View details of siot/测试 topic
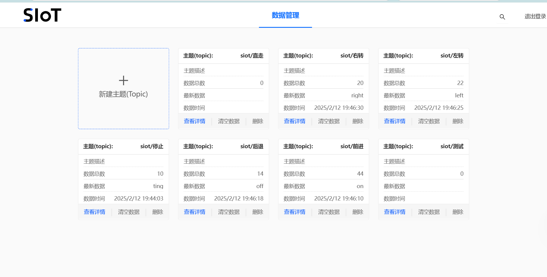Screen dimensions: 547x277 pyautogui.click(x=395, y=212)
